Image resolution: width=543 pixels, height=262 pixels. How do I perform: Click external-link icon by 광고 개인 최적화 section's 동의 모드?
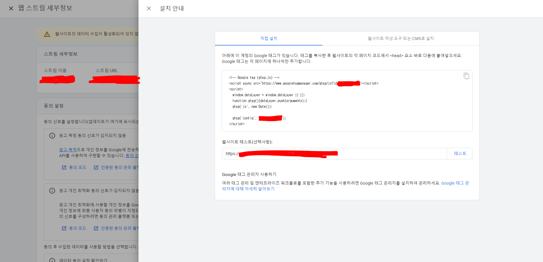coord(64,228)
